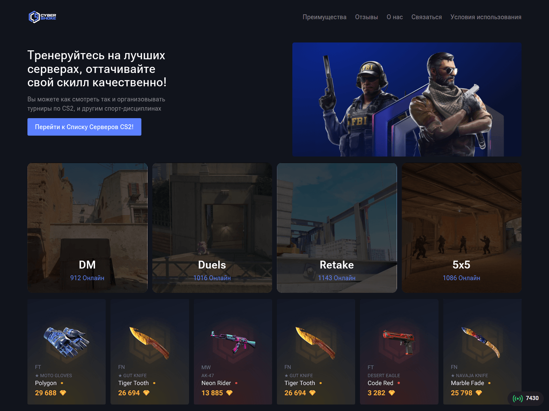The width and height of the screenshot is (549, 411).
Task: Select the Moto Gloves Polygon skin image
Action: 67,342
